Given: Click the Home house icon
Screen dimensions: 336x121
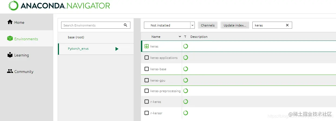Looking at the screenshot, I should (x=10, y=22).
